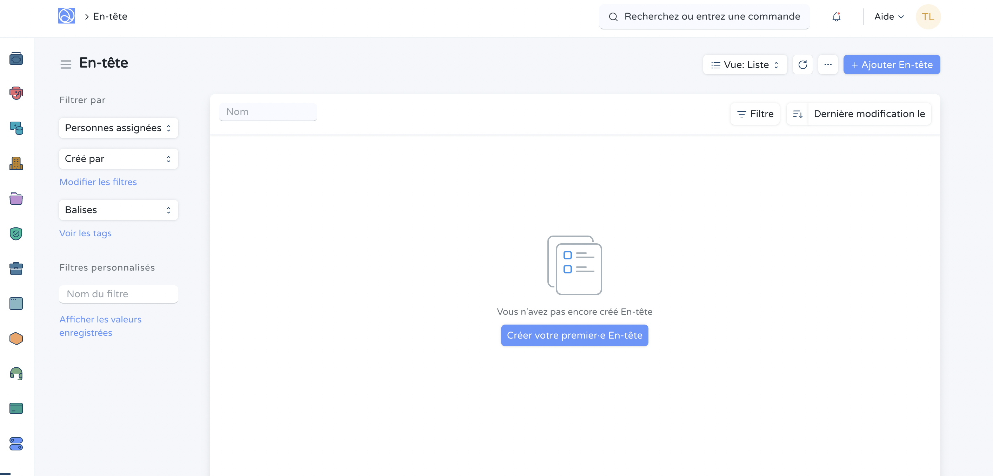Open the light blue window sidebar icon

[16, 304]
